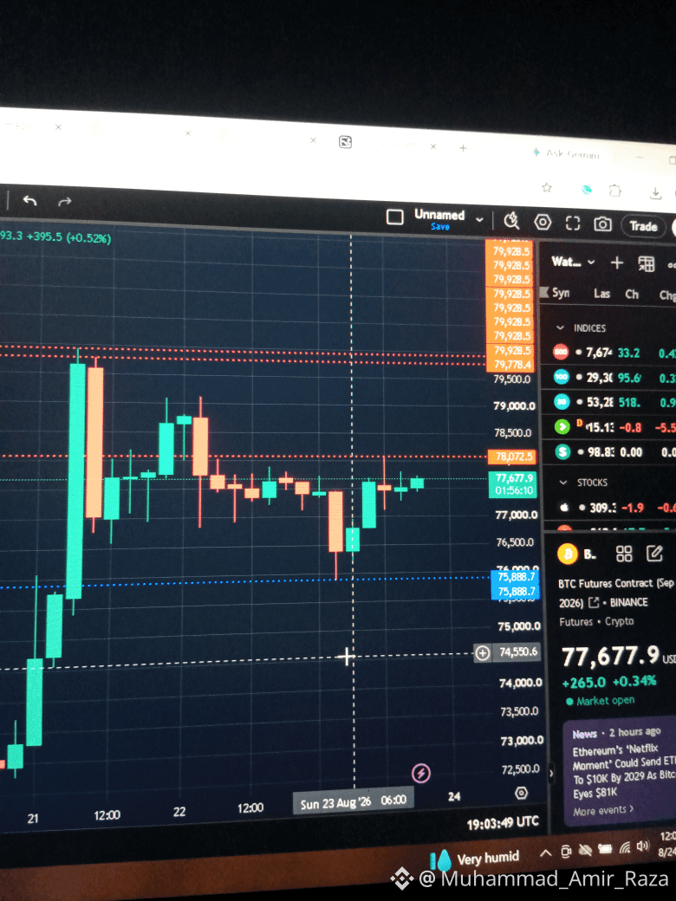Open browser downloads arrow icon
Image resolution: width=676 pixels, height=901 pixels.
pyautogui.click(x=655, y=193)
